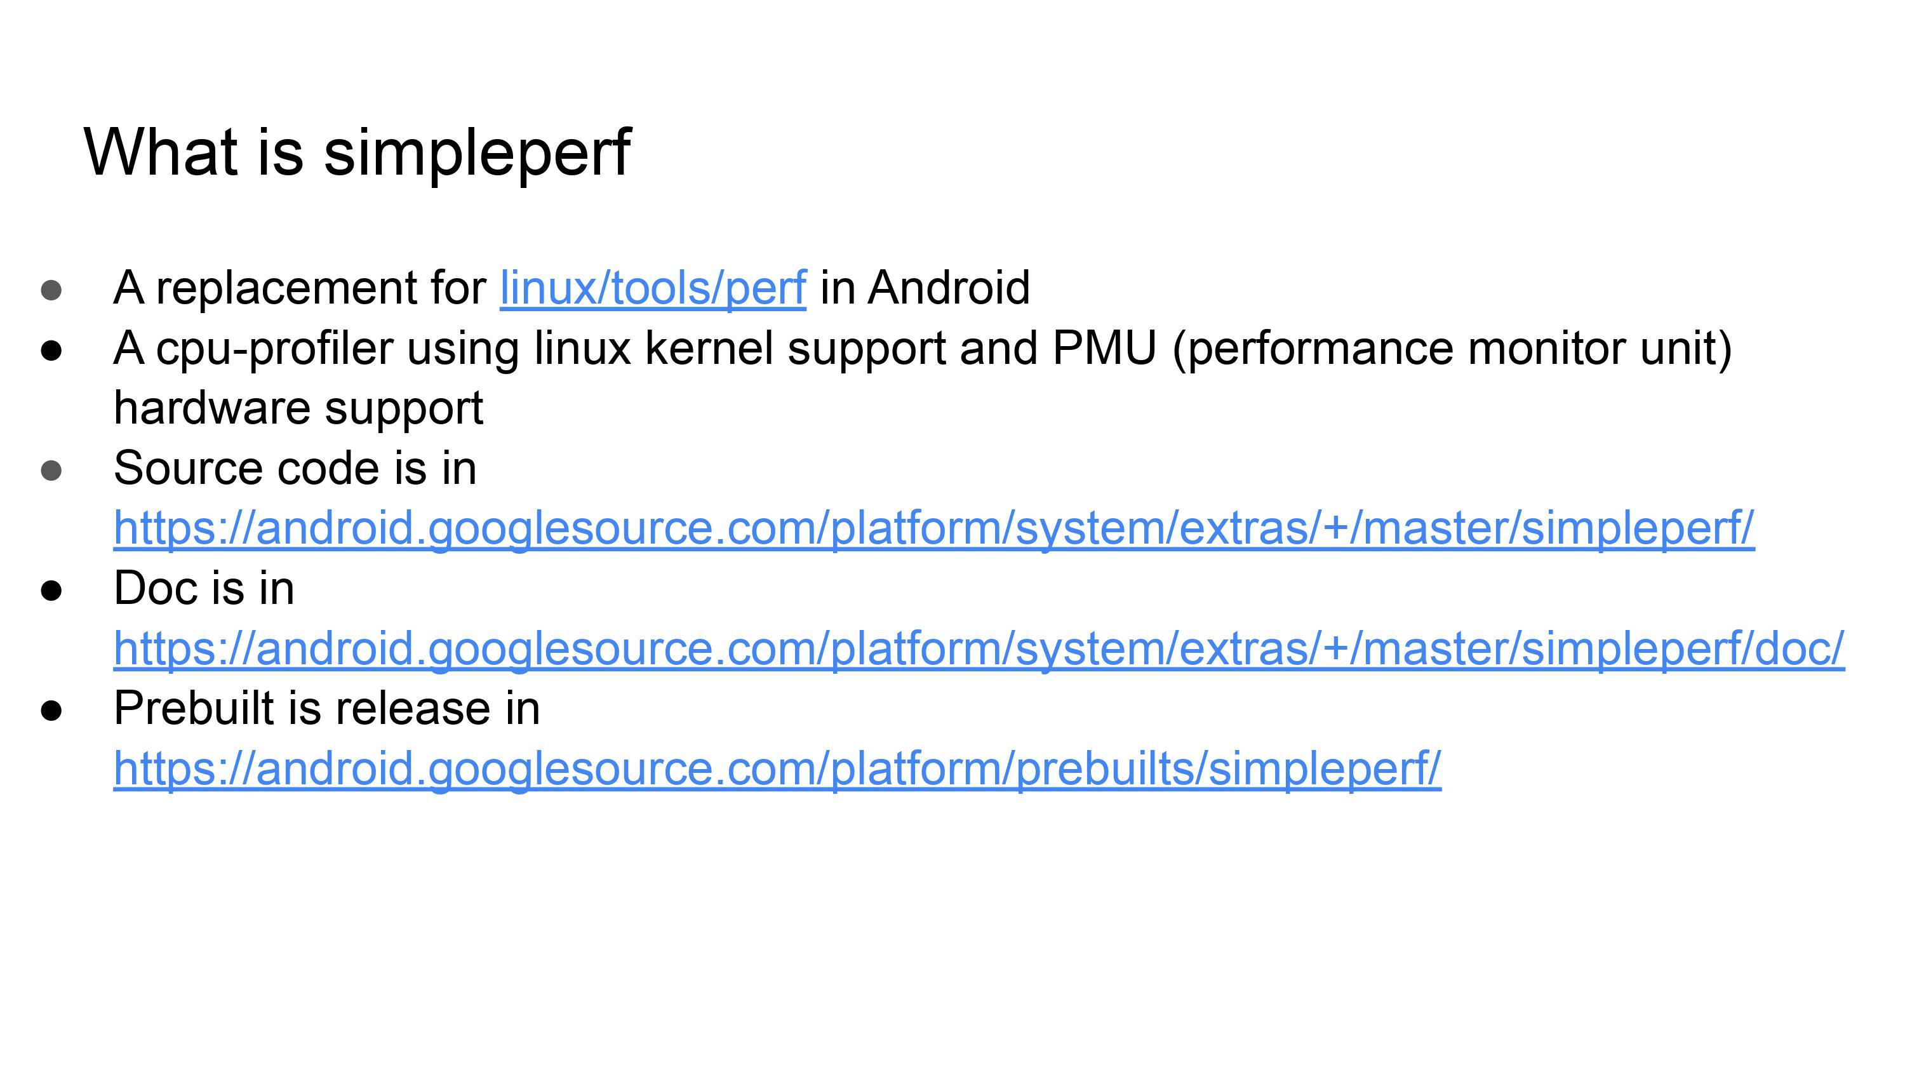Click the bullet marker before 'Prebuilt is release in'
1905x1072 pixels.
coord(51,711)
